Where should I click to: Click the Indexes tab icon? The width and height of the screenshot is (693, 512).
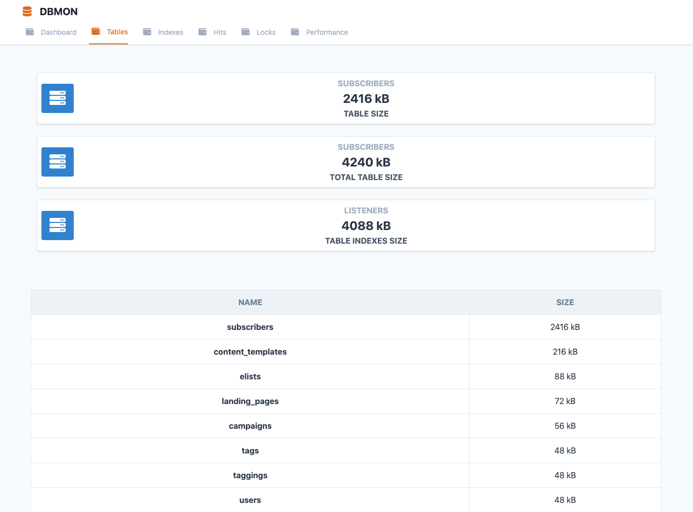click(147, 31)
